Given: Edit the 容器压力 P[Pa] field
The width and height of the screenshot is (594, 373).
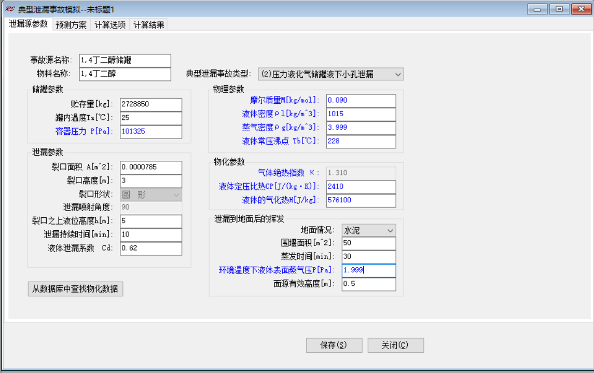Looking at the screenshot, I should point(151,131).
